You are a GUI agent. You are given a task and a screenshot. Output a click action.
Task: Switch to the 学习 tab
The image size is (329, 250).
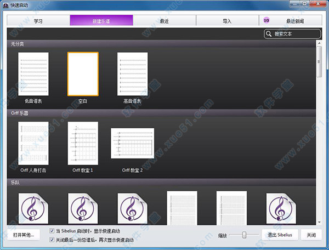tap(38, 21)
